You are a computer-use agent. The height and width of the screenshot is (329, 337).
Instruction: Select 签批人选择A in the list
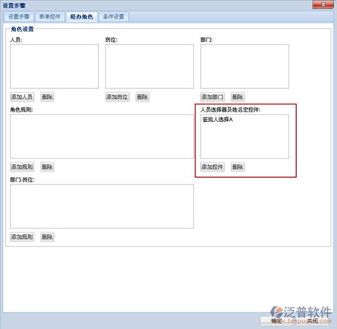coord(217,119)
